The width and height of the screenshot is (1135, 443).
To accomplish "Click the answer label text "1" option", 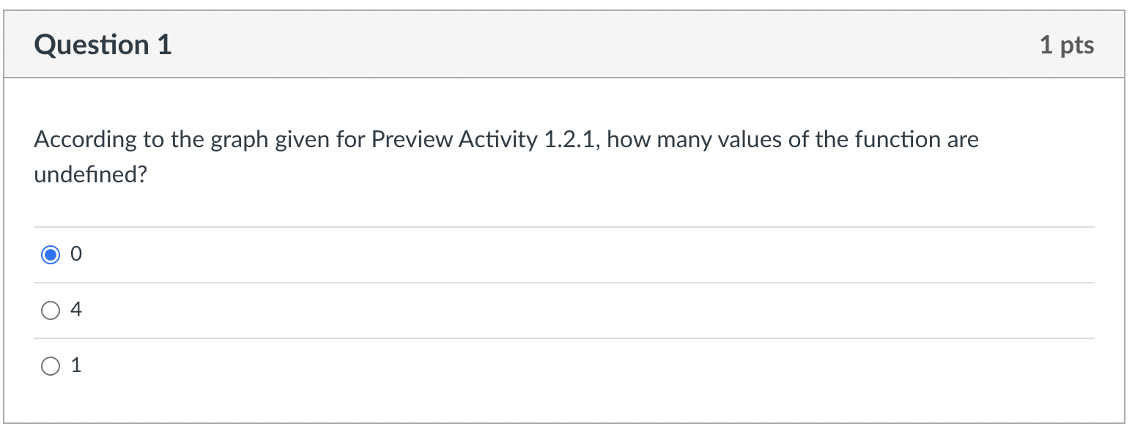I will tap(76, 366).
